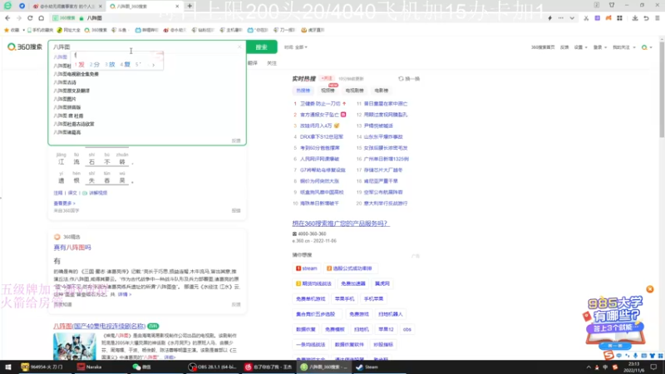Click the page vertical scrollbar
Image resolution: width=665 pixels, height=374 pixels.
(x=662, y=89)
